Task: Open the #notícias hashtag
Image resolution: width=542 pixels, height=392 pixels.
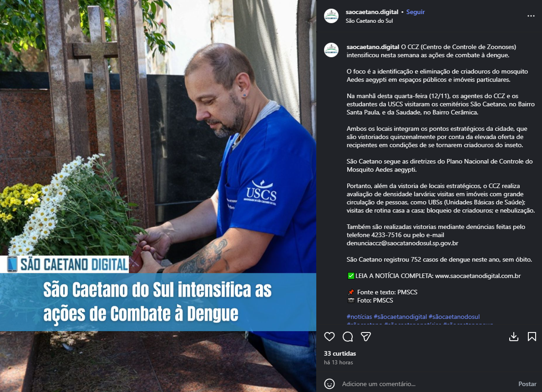Action: 359,317
